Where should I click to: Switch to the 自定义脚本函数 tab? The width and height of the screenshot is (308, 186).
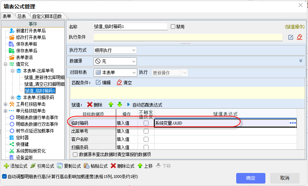pyautogui.click(x=47, y=16)
